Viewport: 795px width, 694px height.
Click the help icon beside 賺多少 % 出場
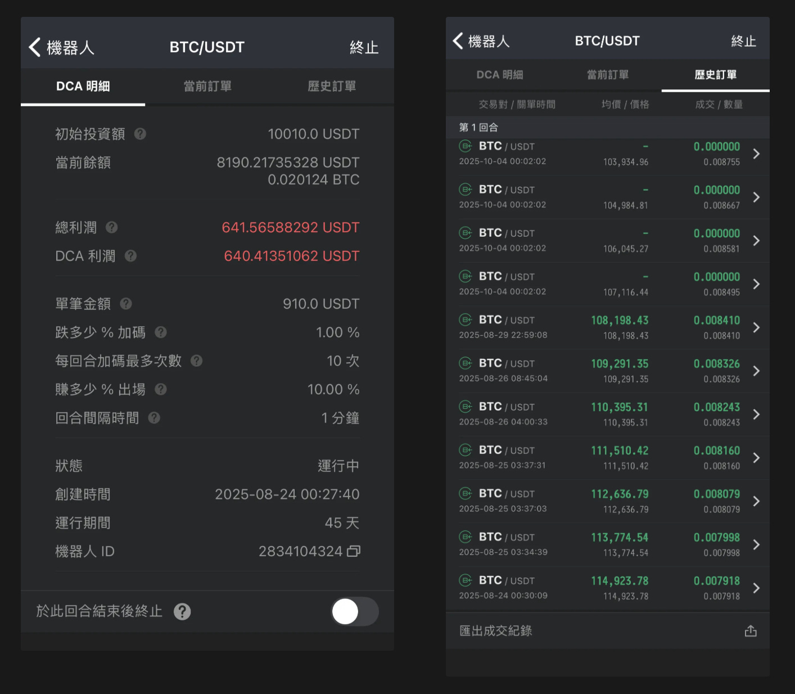(x=160, y=389)
